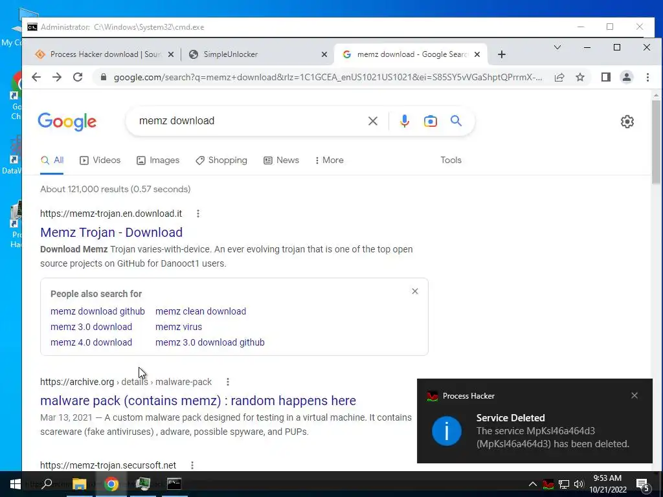663x497 pixels.
Task: Open Windows taskbar search
Action: [x=47, y=484]
